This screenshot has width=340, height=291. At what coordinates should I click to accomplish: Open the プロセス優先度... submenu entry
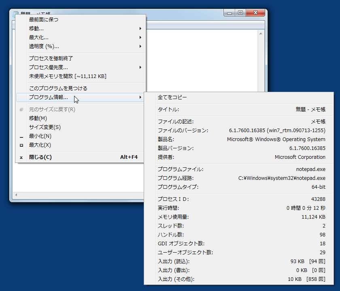coord(81,67)
